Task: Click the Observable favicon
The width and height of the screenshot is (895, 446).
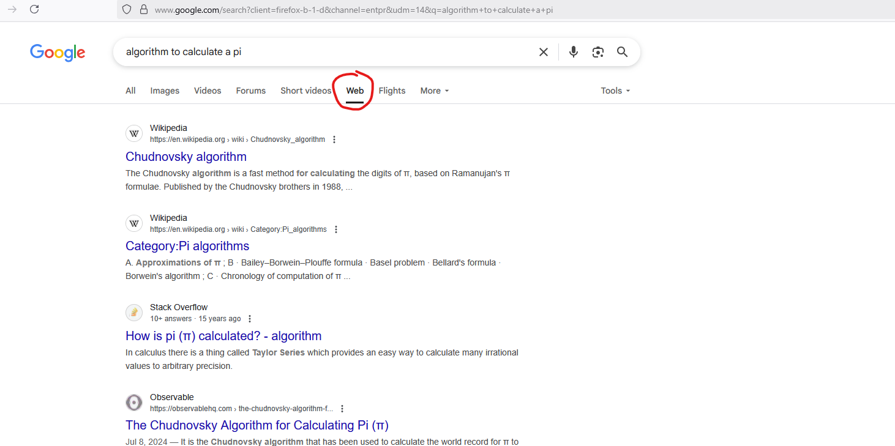Action: [134, 403]
